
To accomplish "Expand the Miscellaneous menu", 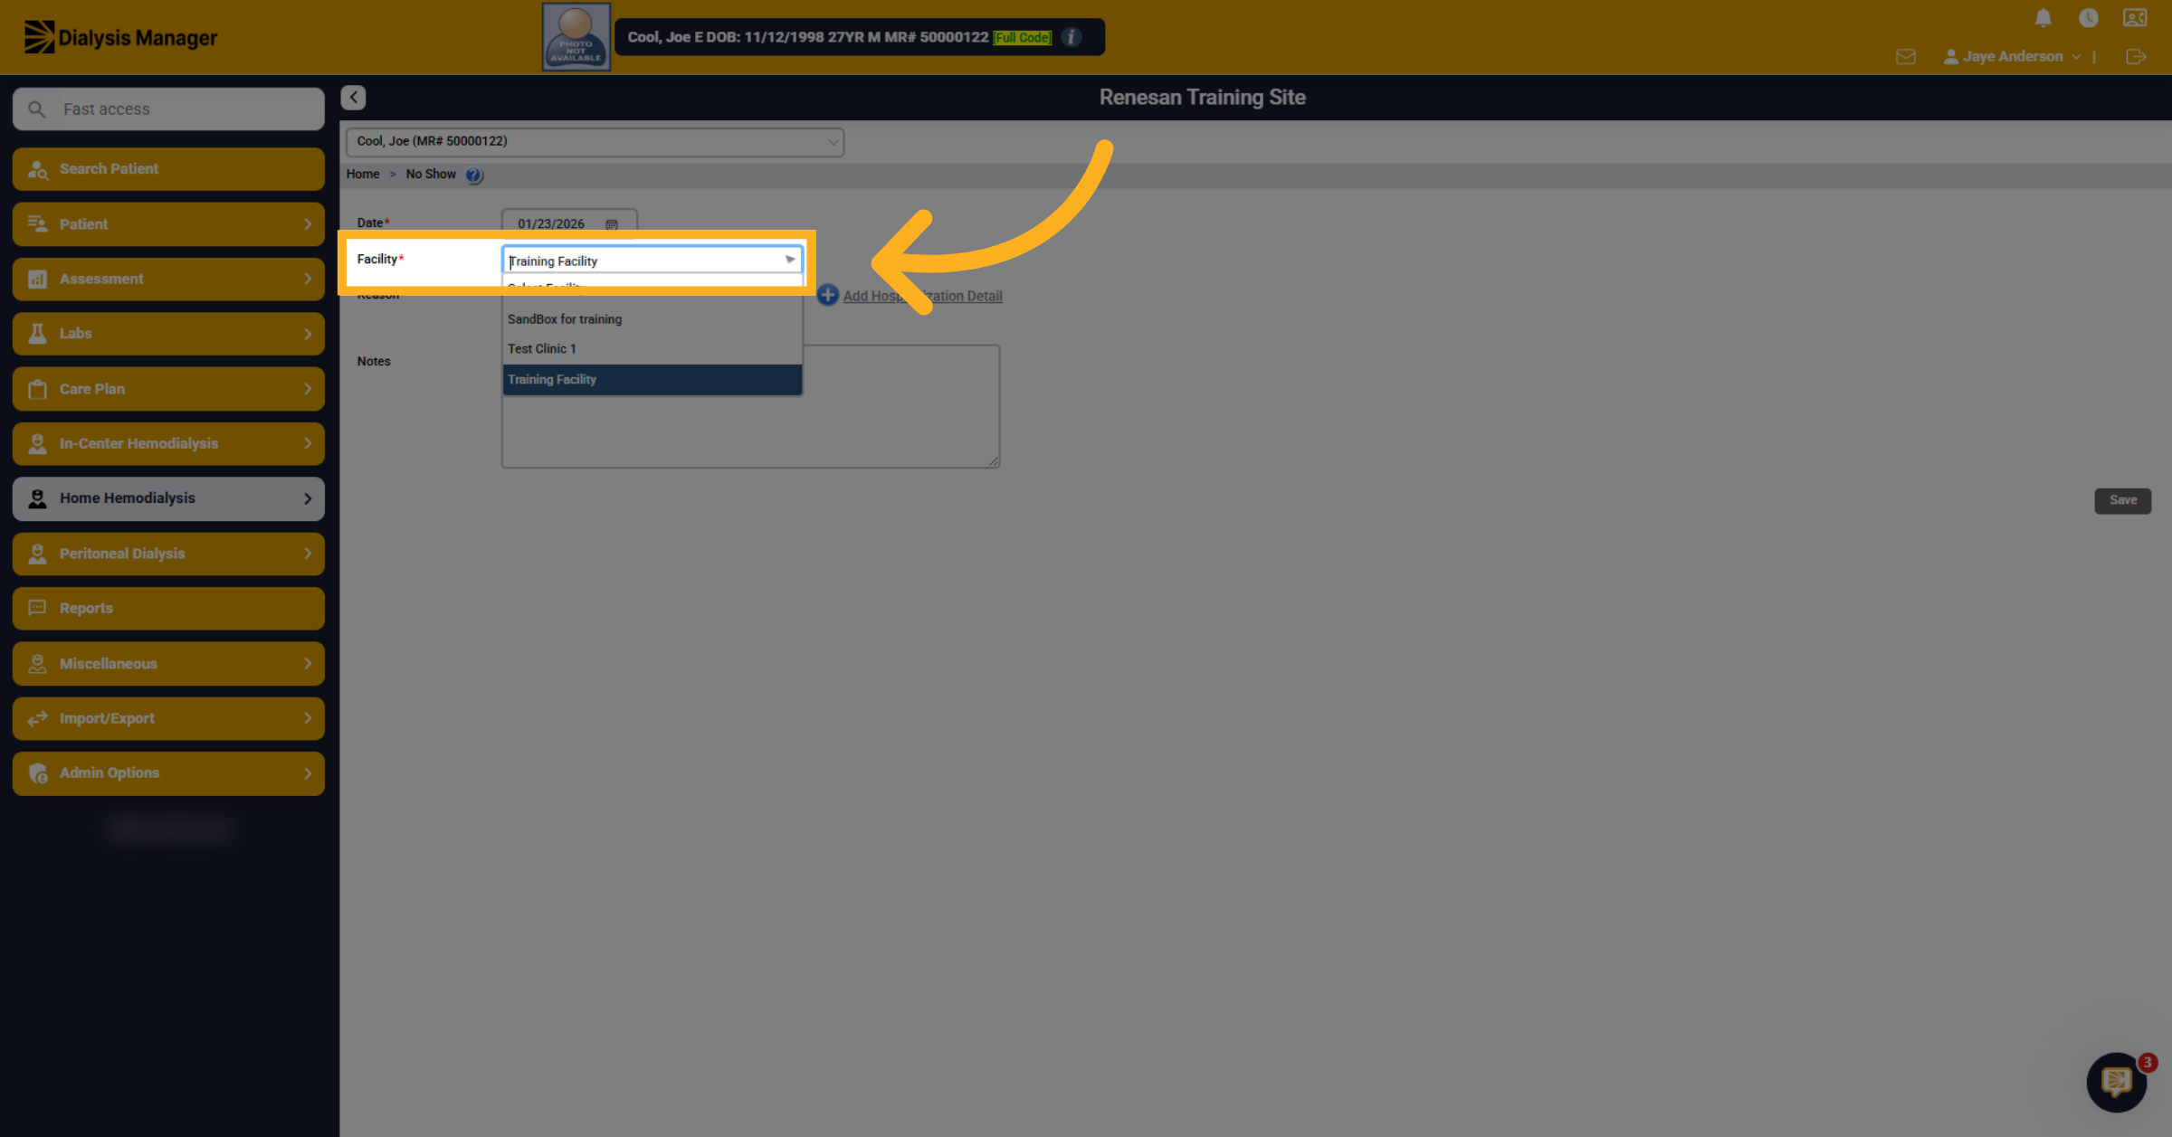I will (x=168, y=664).
